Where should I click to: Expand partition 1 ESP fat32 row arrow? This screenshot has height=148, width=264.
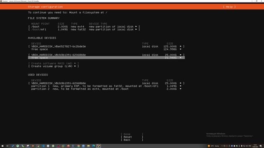click(x=181, y=86)
